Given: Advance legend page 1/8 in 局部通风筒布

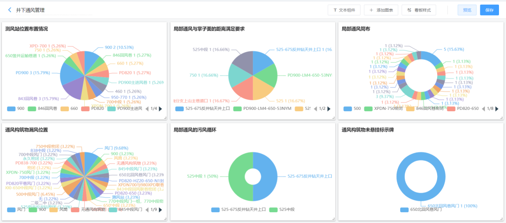Looking at the screenshot, I should tap(498, 109).
